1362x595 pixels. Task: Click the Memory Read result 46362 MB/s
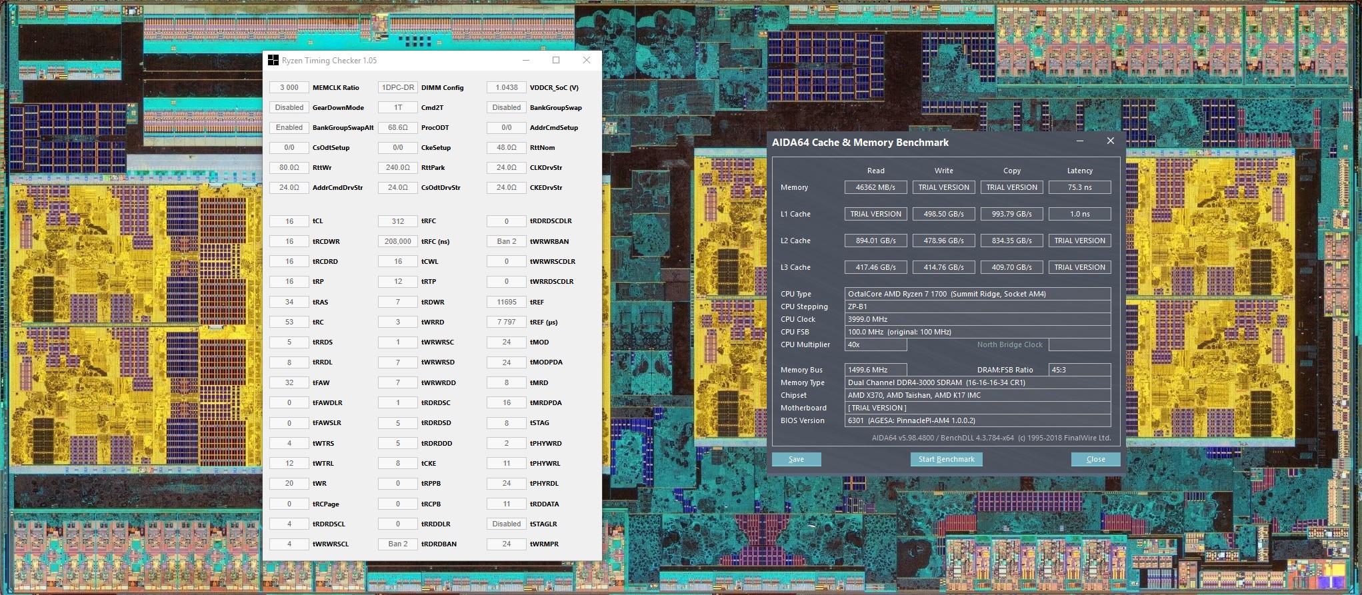click(875, 187)
